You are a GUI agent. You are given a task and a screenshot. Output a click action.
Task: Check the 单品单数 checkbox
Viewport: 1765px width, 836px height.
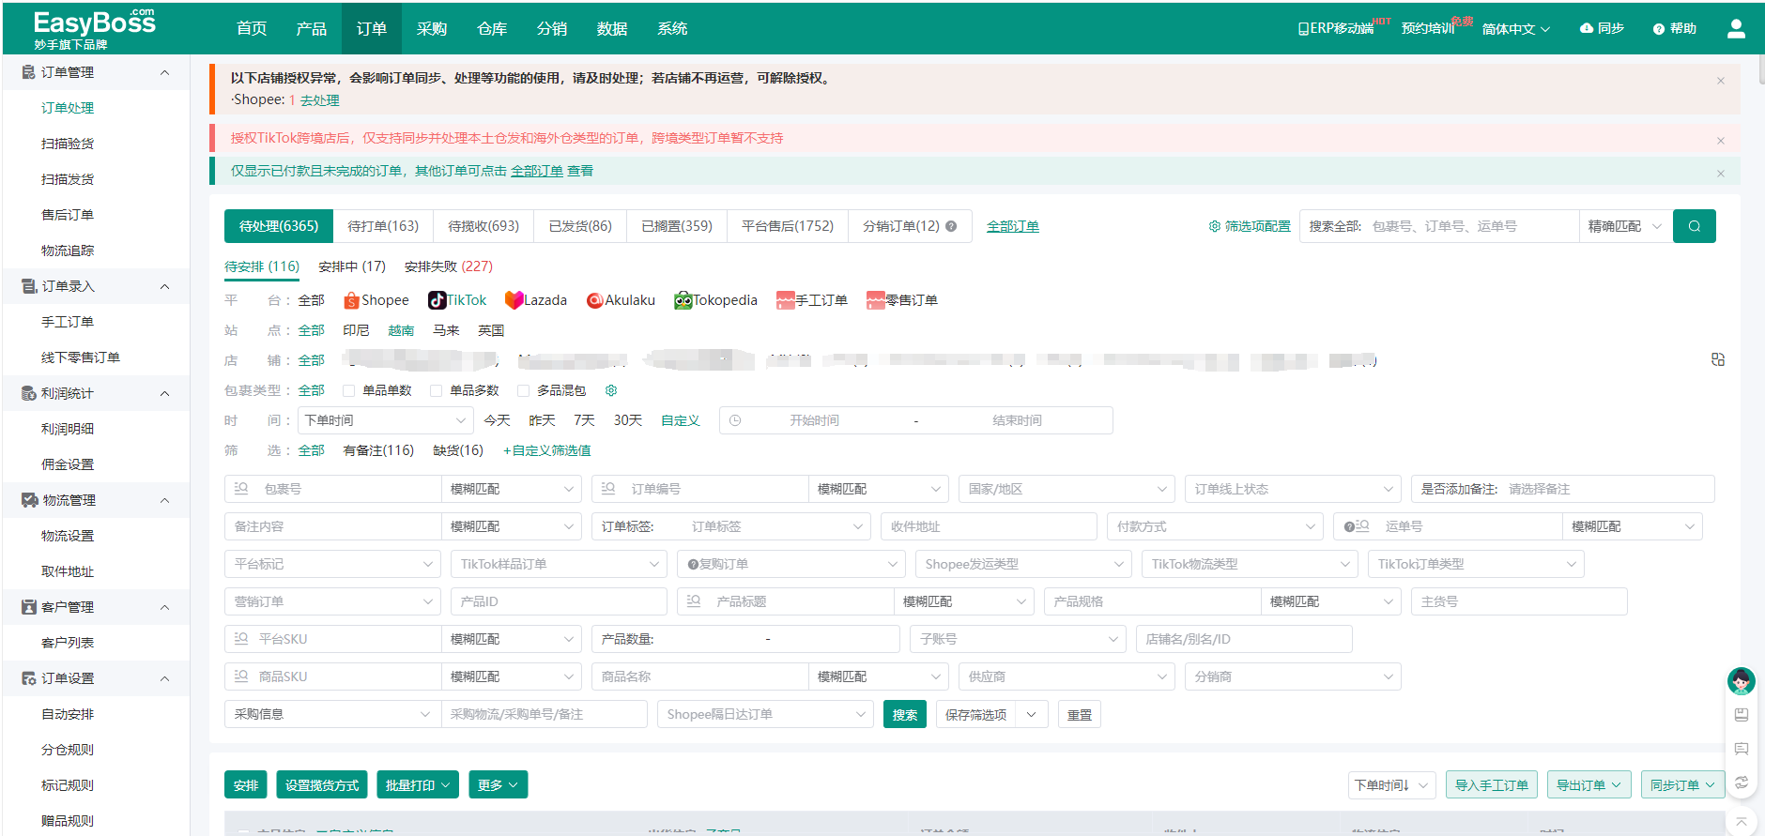point(349,390)
